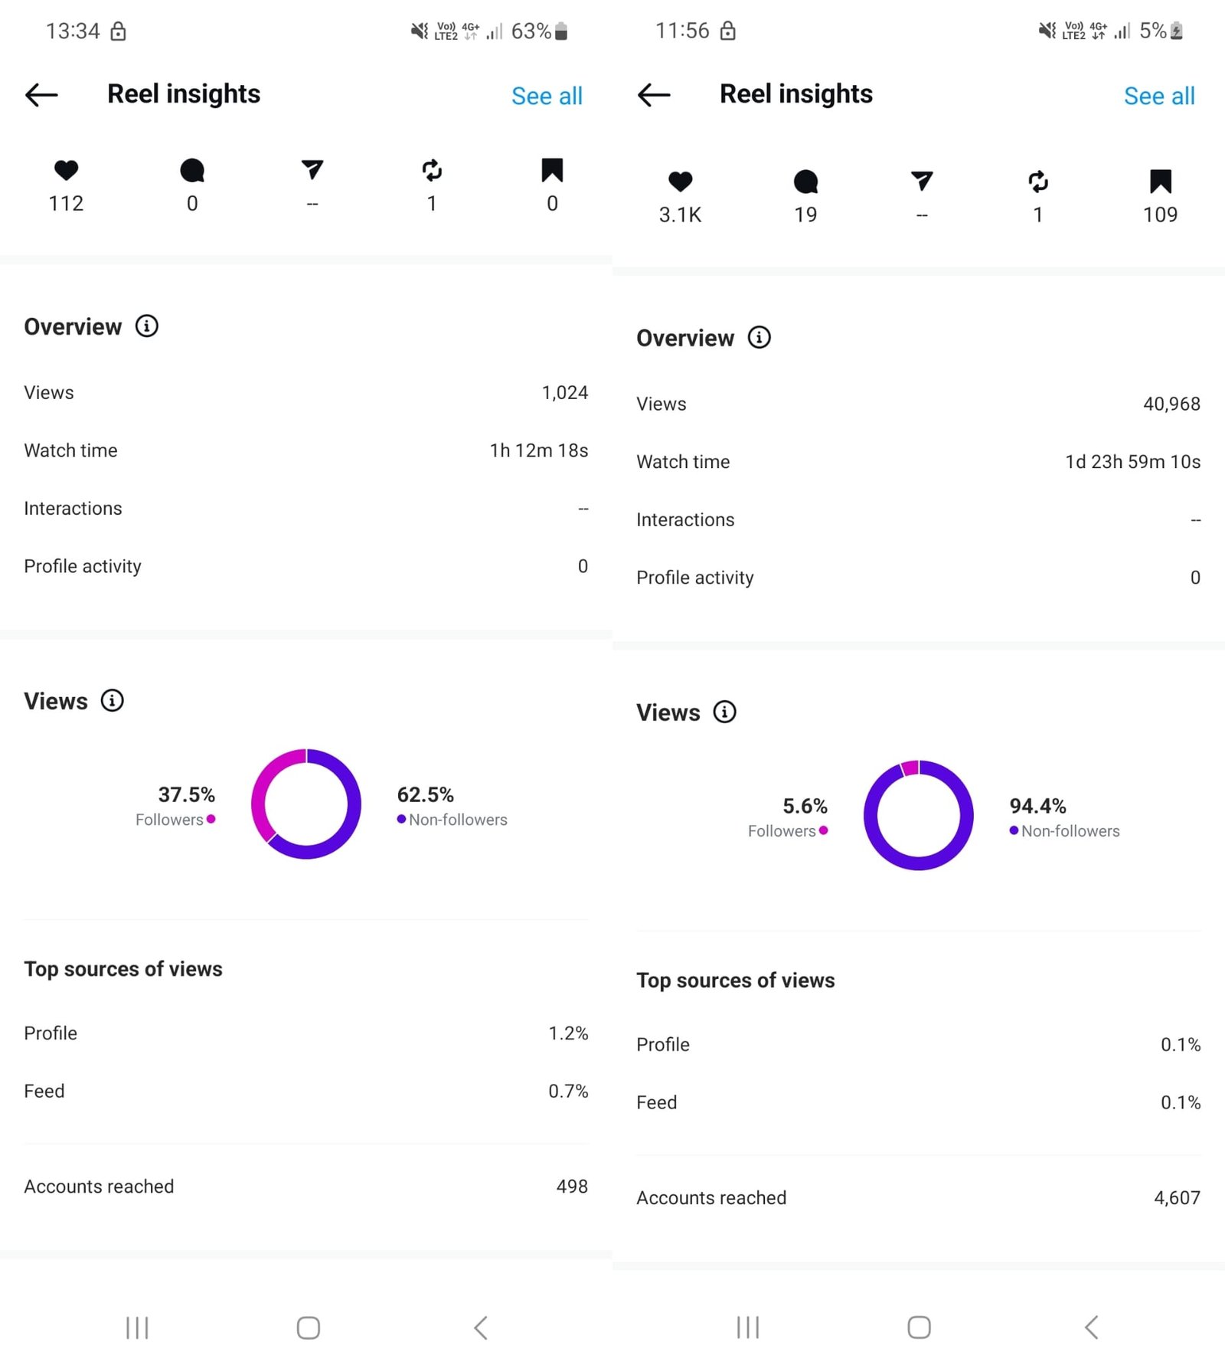
Task: Tap the heart icon showing 112 likes
Action: [x=67, y=170]
